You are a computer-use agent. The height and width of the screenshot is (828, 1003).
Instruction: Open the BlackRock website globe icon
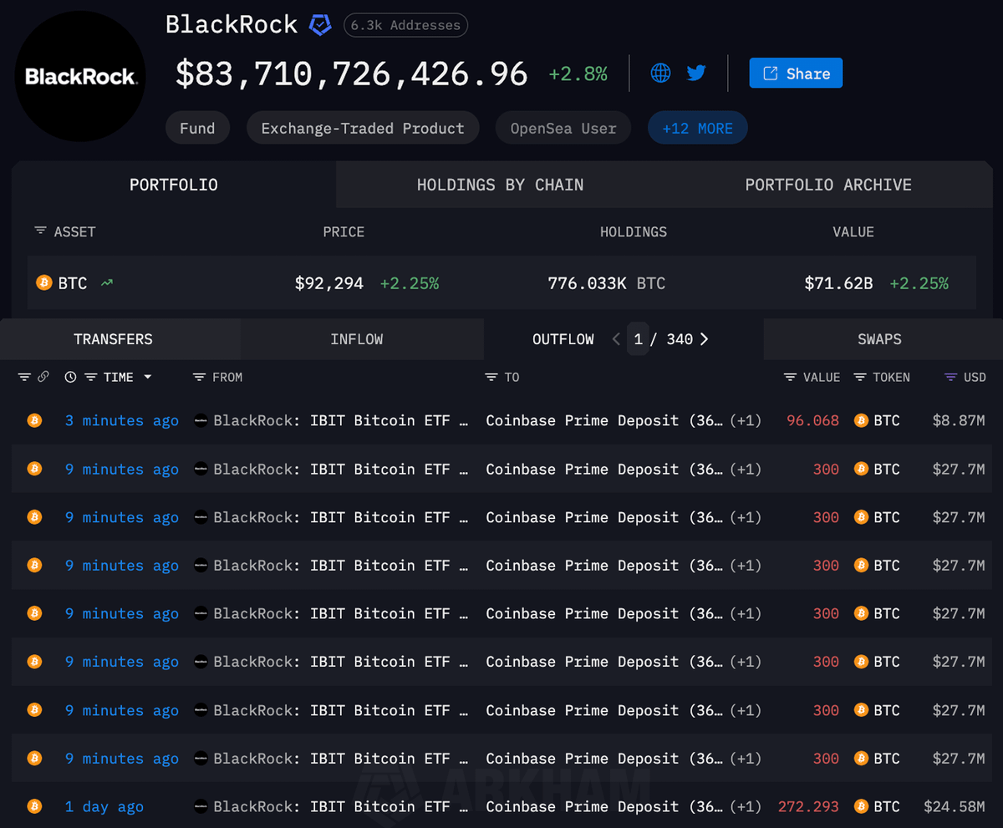660,73
